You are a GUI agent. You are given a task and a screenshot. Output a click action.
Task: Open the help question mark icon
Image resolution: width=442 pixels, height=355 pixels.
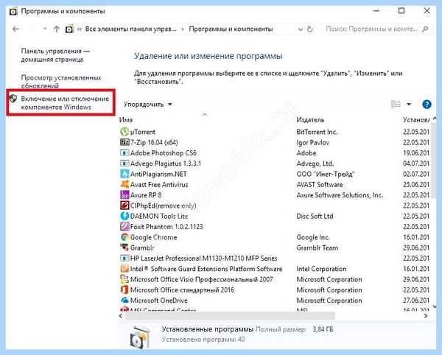pyautogui.click(x=427, y=105)
